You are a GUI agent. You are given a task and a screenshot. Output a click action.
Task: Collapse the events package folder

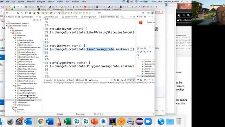click(x=13, y=38)
